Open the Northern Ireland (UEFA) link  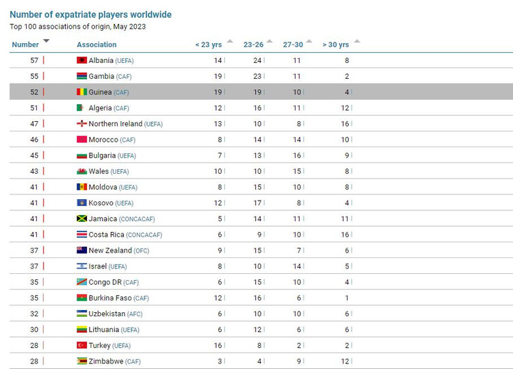click(125, 124)
